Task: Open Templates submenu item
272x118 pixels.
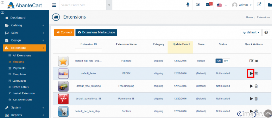Action: tap(19, 74)
